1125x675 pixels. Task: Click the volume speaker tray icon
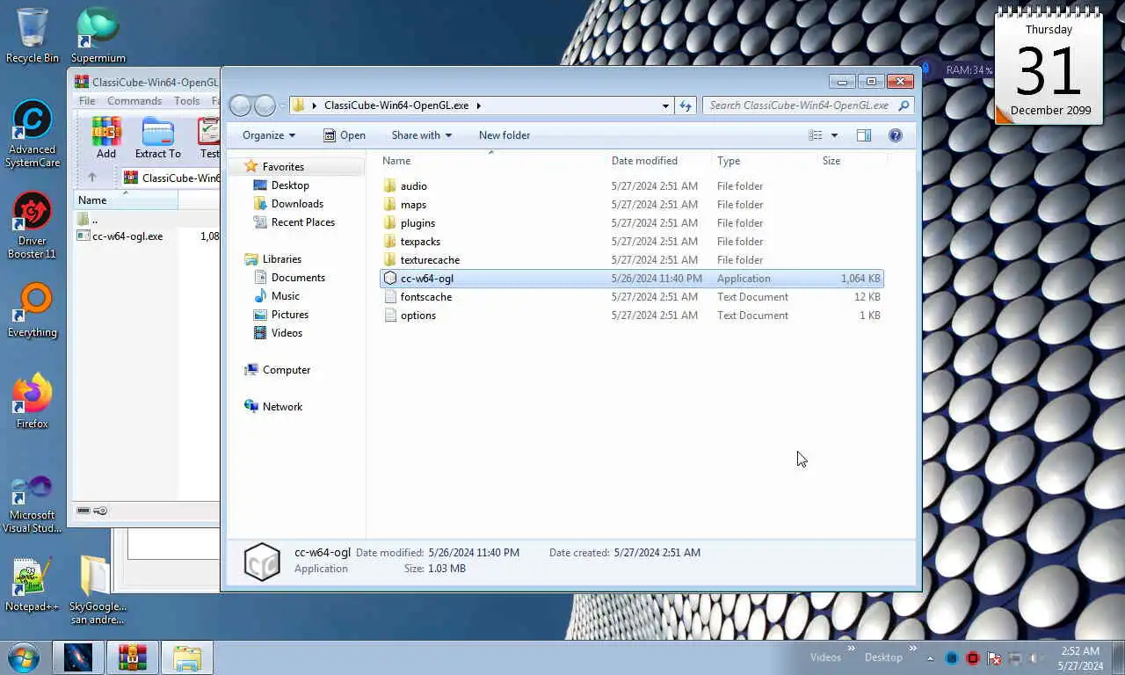tap(1036, 658)
